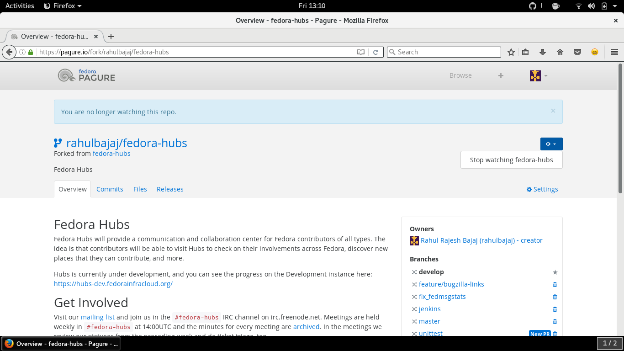
Task: Bookmark this page with the star icon
Action: (511, 52)
